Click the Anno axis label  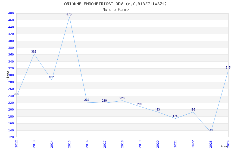(x=224, y=146)
